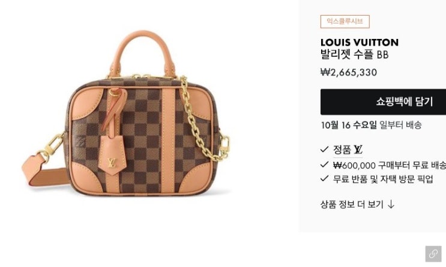Image resolution: width=446 pixels, height=267 pixels.
Task: Click the product name 발리젯 수플 BB
Action: tap(354, 54)
